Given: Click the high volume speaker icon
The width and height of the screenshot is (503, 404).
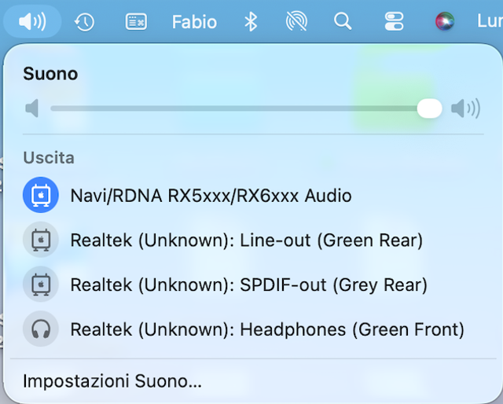Looking at the screenshot, I should 465,108.
